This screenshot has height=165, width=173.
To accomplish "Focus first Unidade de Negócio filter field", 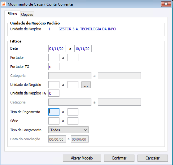I will click(x=54, y=85).
